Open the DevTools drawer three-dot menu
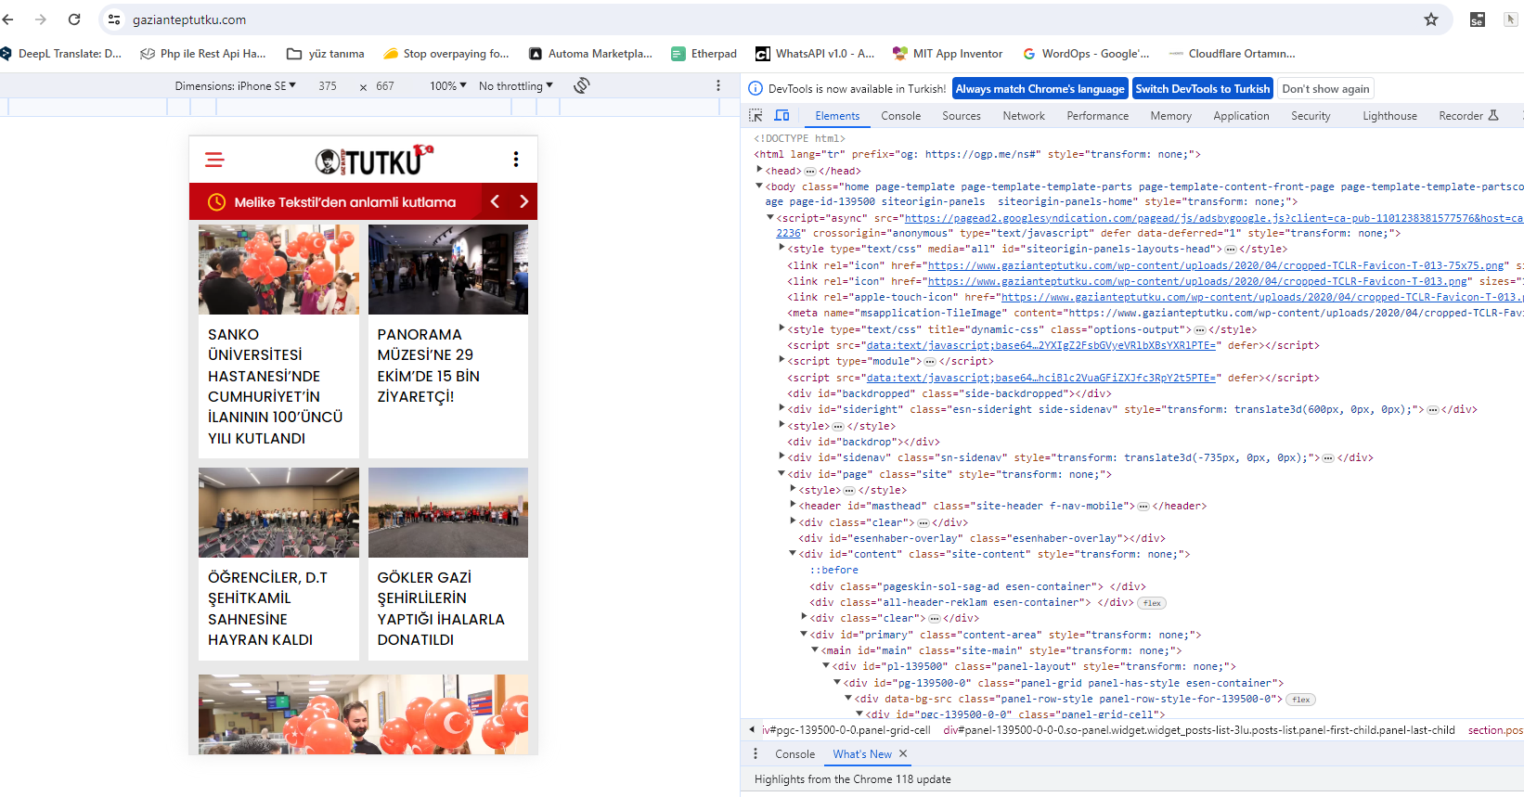 coord(756,754)
